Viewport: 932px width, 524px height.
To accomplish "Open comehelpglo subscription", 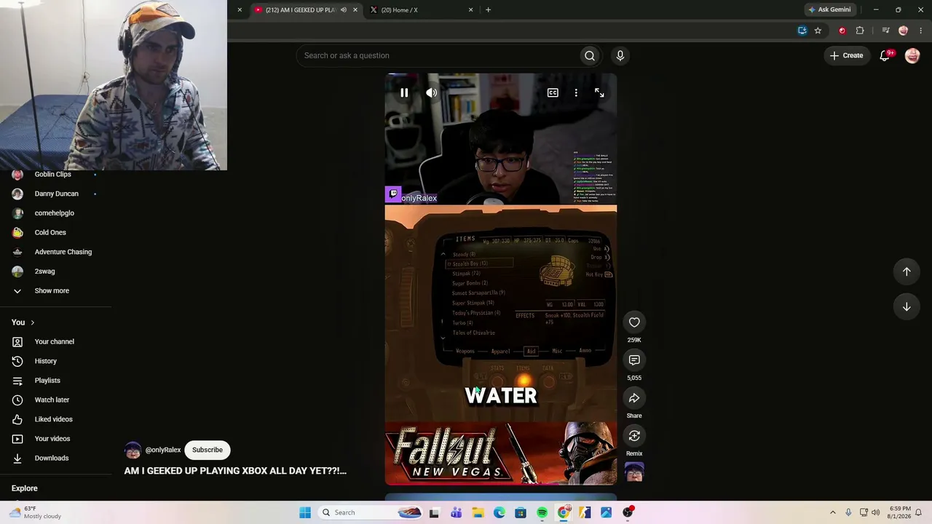I will [x=56, y=213].
